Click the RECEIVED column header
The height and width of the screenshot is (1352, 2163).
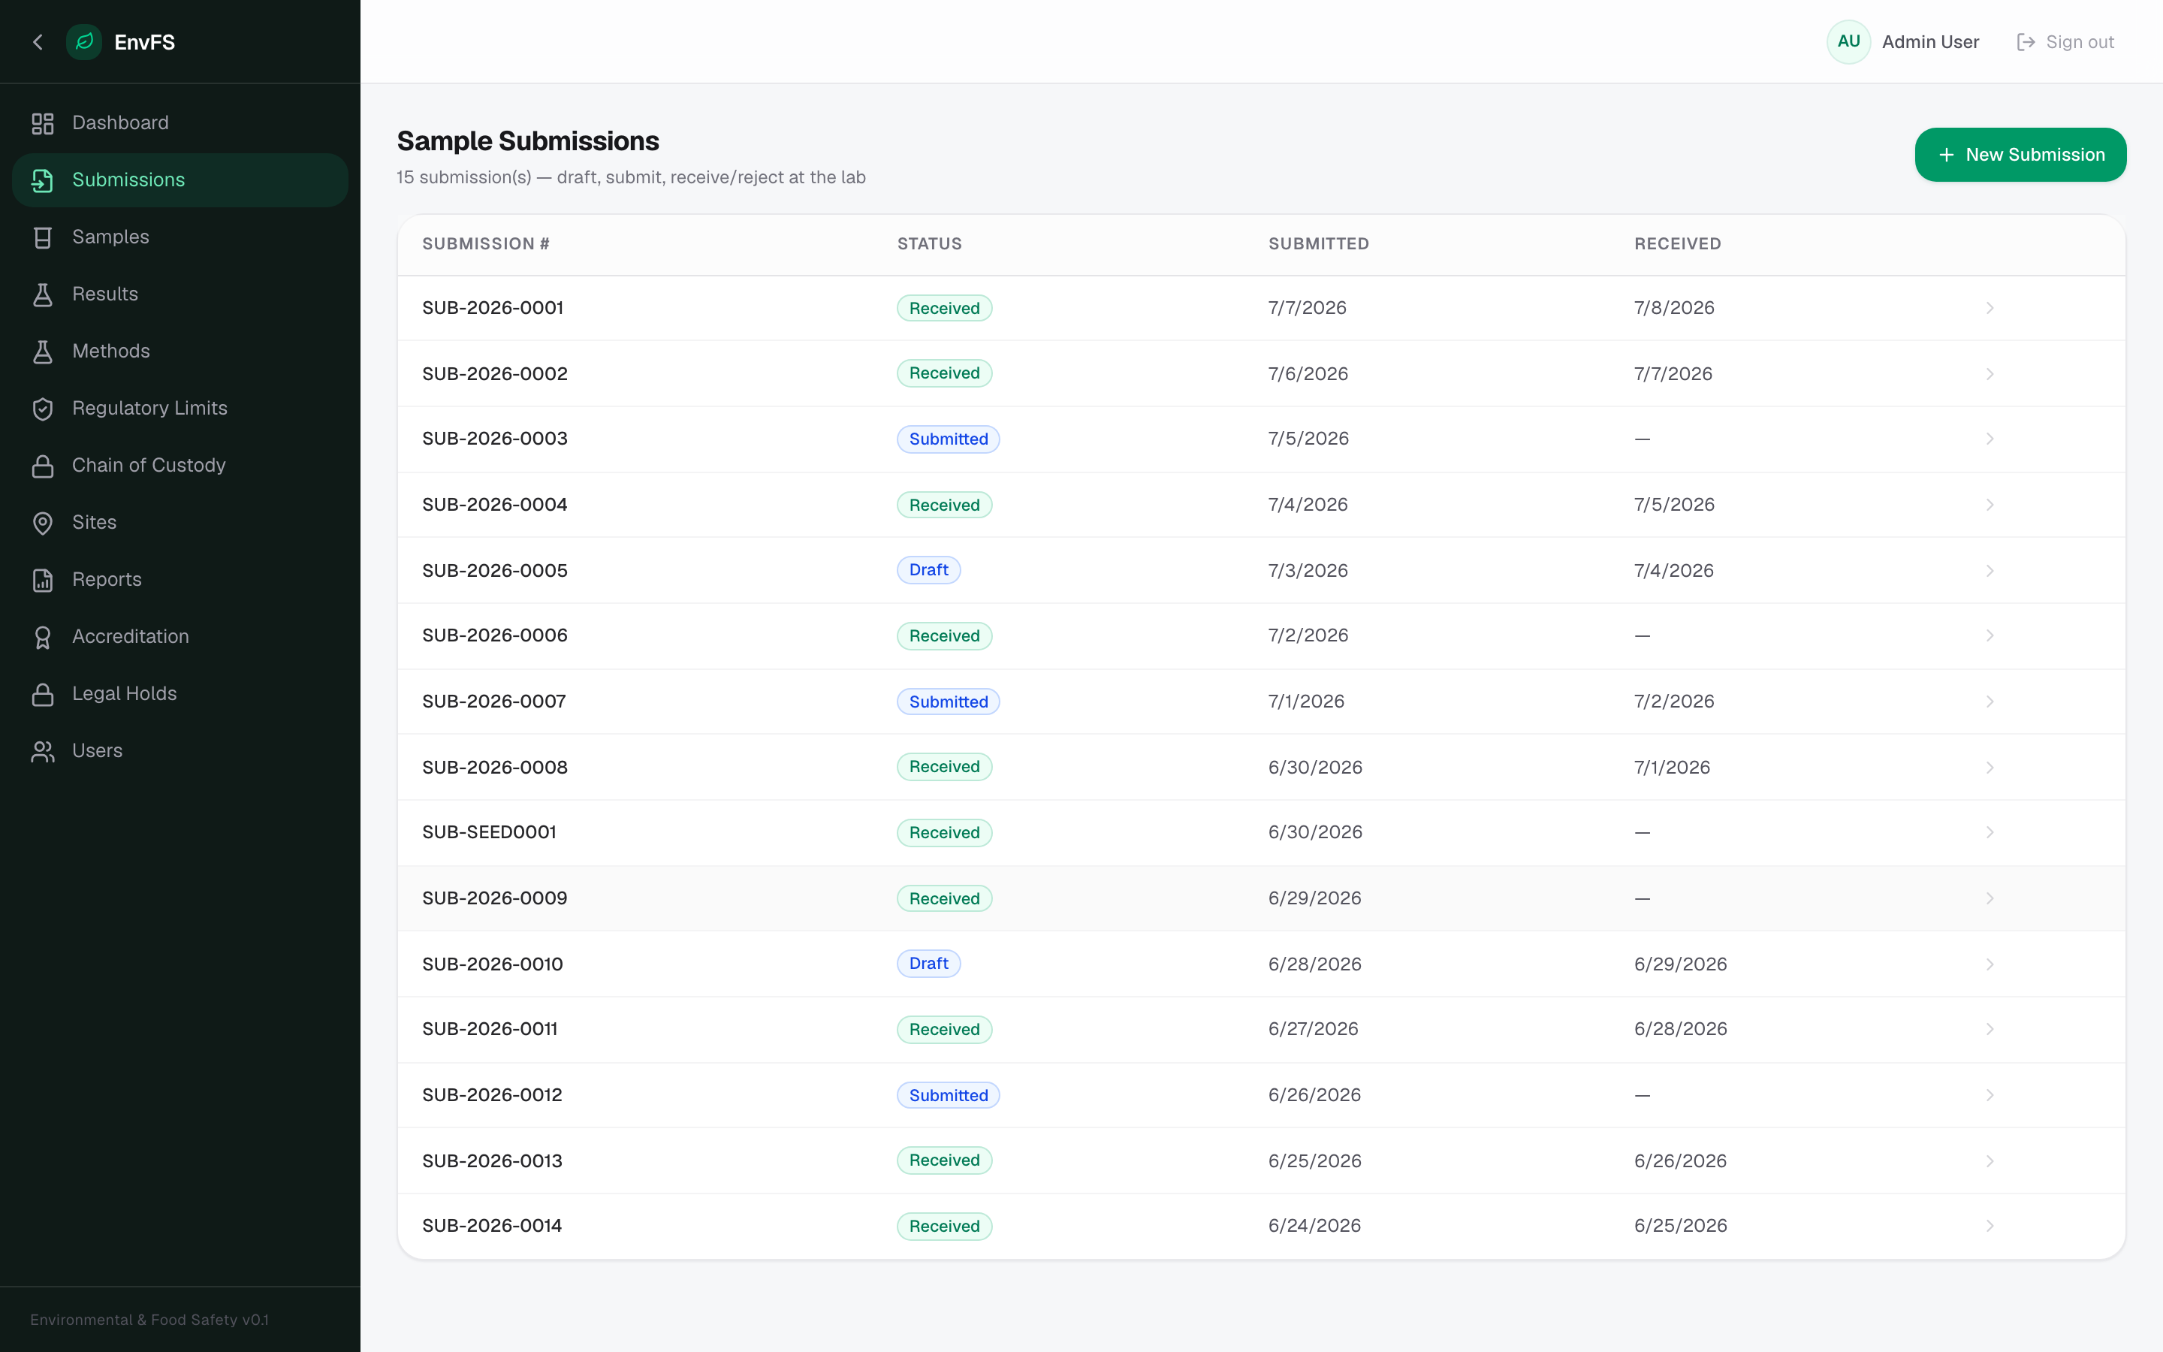click(1678, 244)
